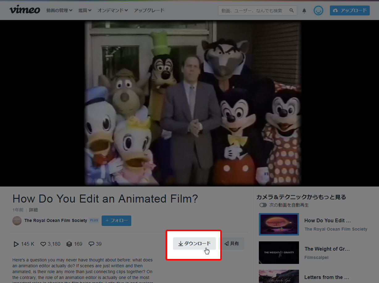Open the notifications bell
The image size is (379, 283).
click(x=304, y=11)
